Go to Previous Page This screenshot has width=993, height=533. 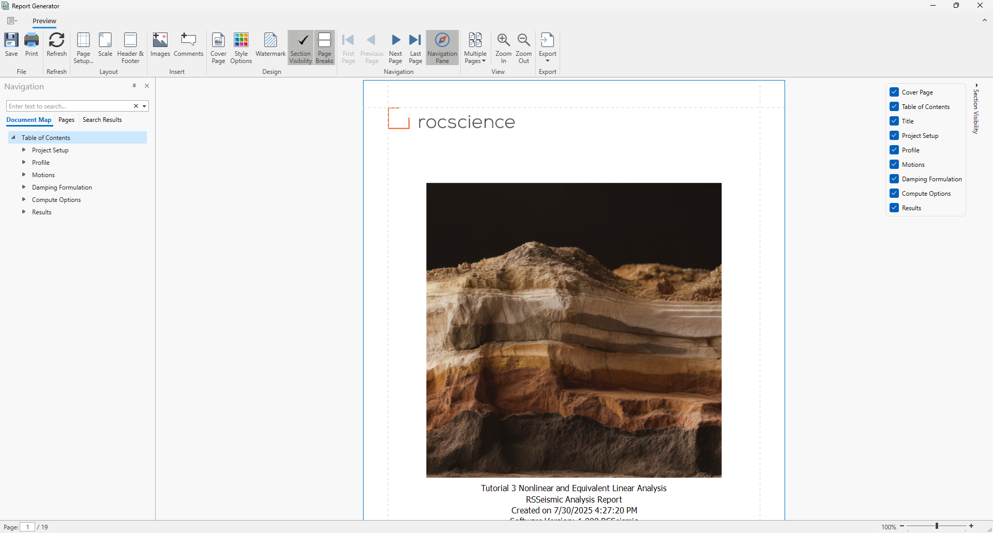click(x=372, y=48)
